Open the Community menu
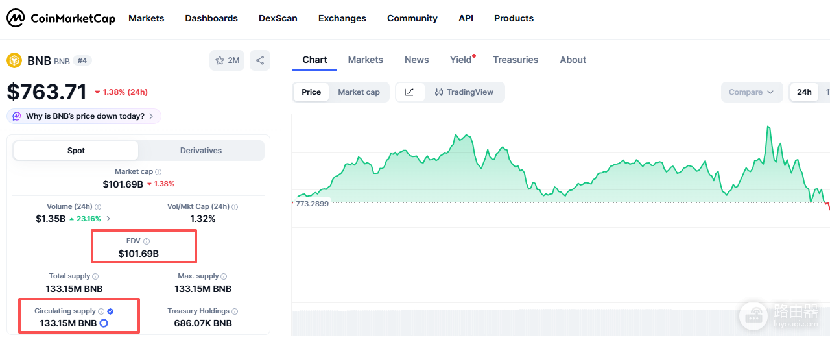This screenshot has height=342, width=830. [412, 18]
